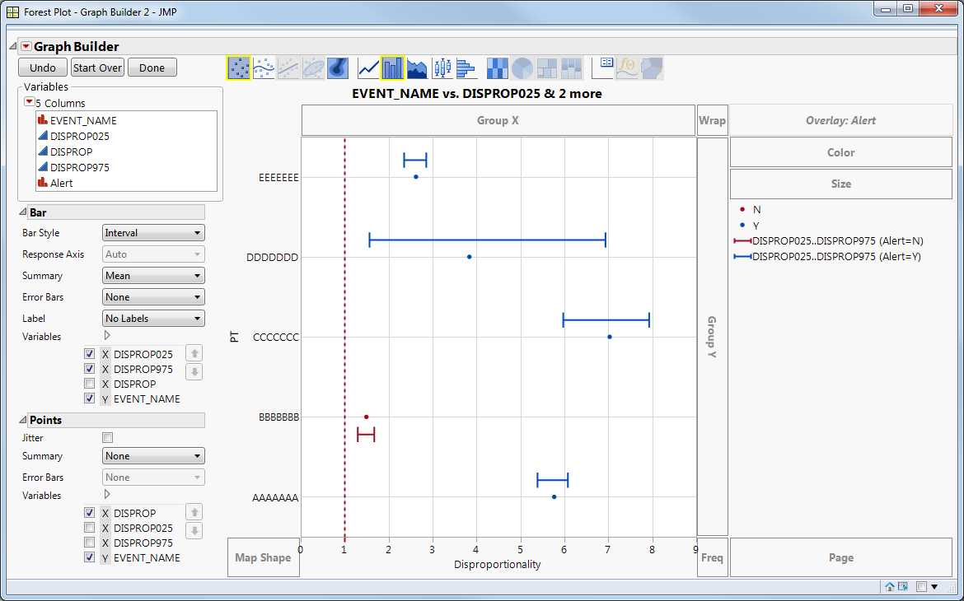
Task: Open the Bar Style dropdown
Action: (152, 232)
